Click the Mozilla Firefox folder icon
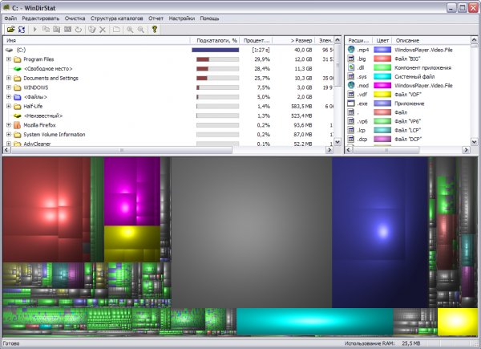 pyautogui.click(x=17, y=125)
